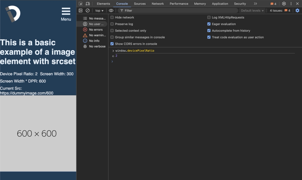Uncheck Treat code evaluation as user action
The height and width of the screenshot is (180, 302).
[209, 37]
